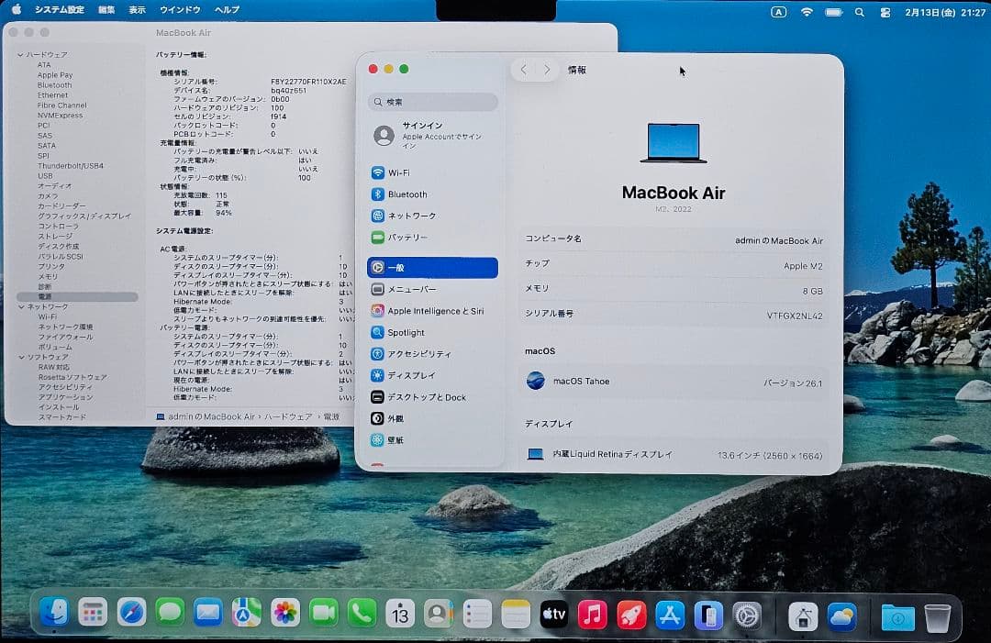Collapse the ソフトウェア disclosure triangle
This screenshot has width=991, height=643.
point(20,357)
